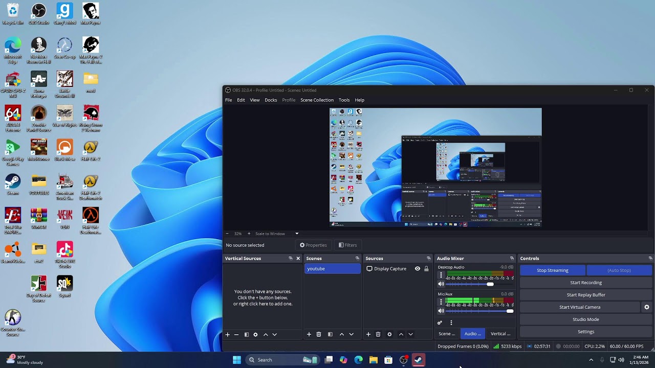Float the Scenes dock

pos(357,259)
